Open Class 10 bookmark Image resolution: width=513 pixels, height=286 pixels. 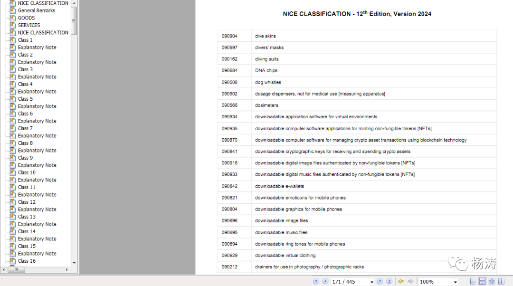(x=27, y=172)
